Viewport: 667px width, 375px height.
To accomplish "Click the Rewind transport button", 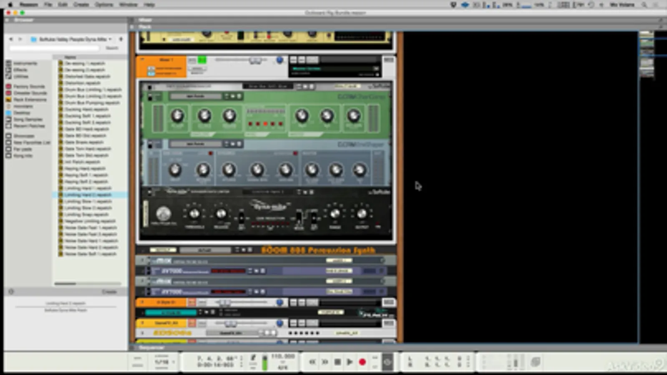I will [312, 362].
